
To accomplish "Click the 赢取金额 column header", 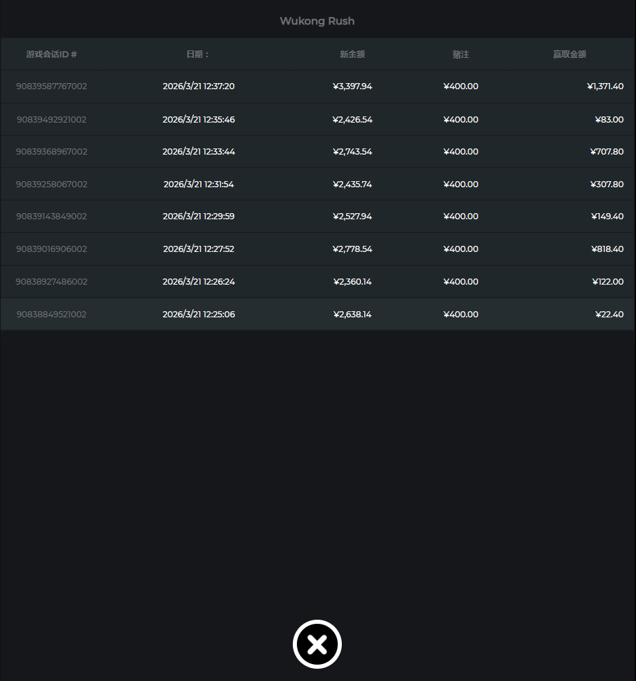I will coord(569,54).
